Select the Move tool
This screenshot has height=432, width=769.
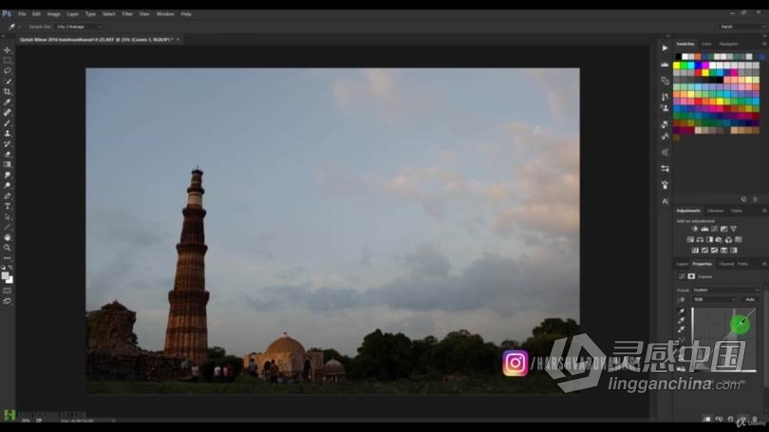point(8,50)
